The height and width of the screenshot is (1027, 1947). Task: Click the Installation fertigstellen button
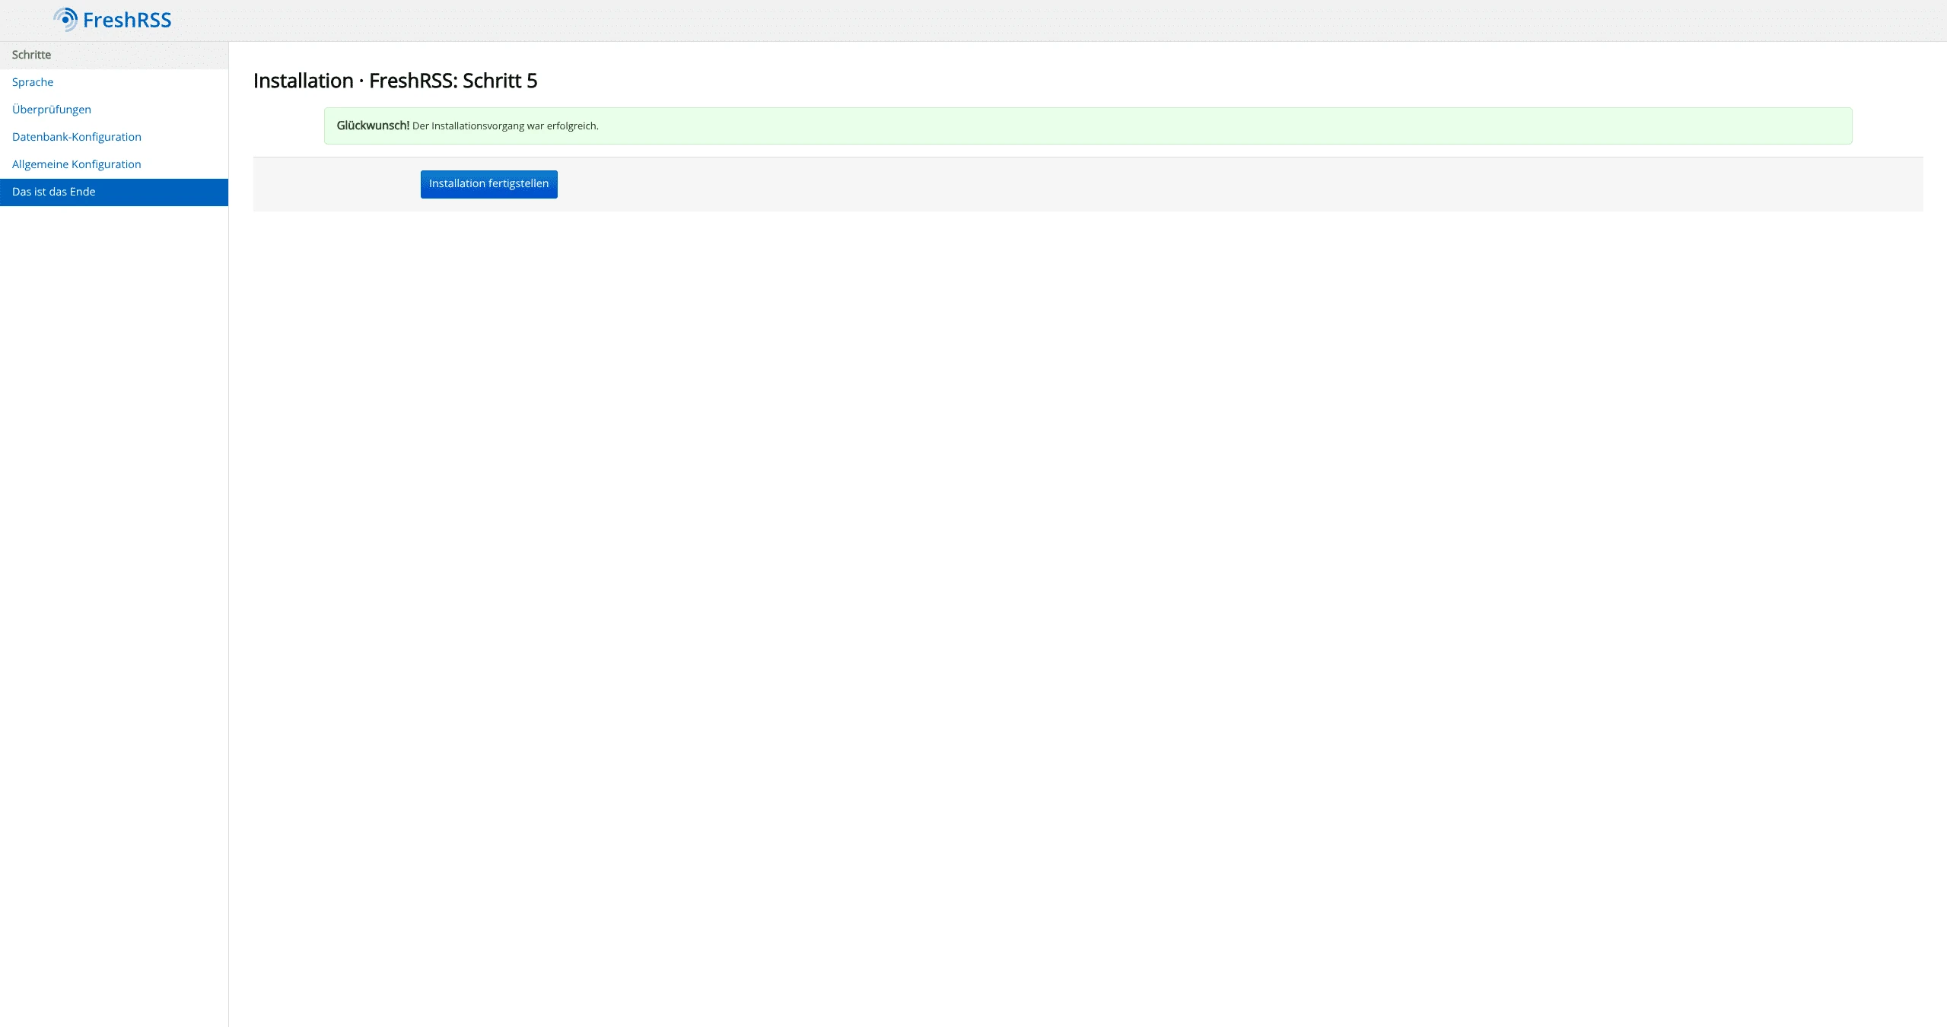point(488,184)
